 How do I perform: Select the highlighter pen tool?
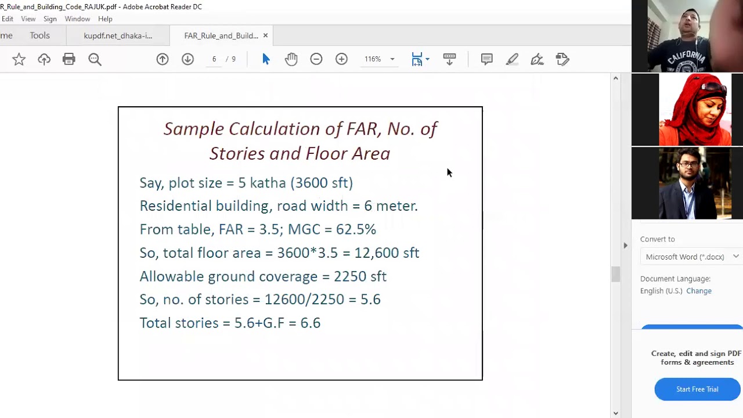tap(512, 59)
